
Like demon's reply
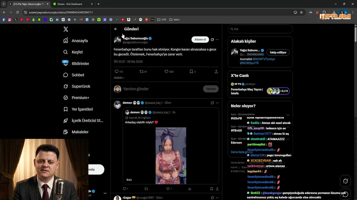[x=169, y=189]
